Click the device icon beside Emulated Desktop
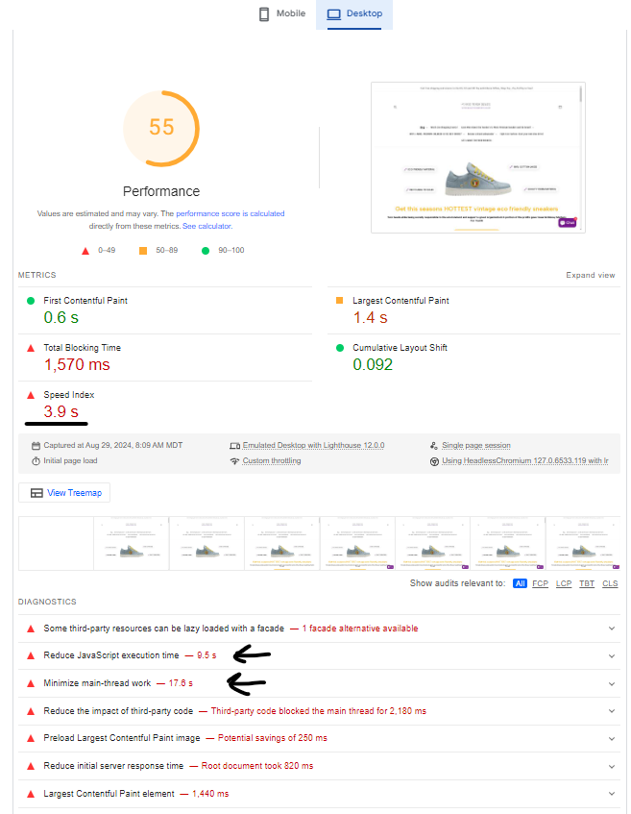The width and height of the screenshot is (631, 814). pos(234,446)
